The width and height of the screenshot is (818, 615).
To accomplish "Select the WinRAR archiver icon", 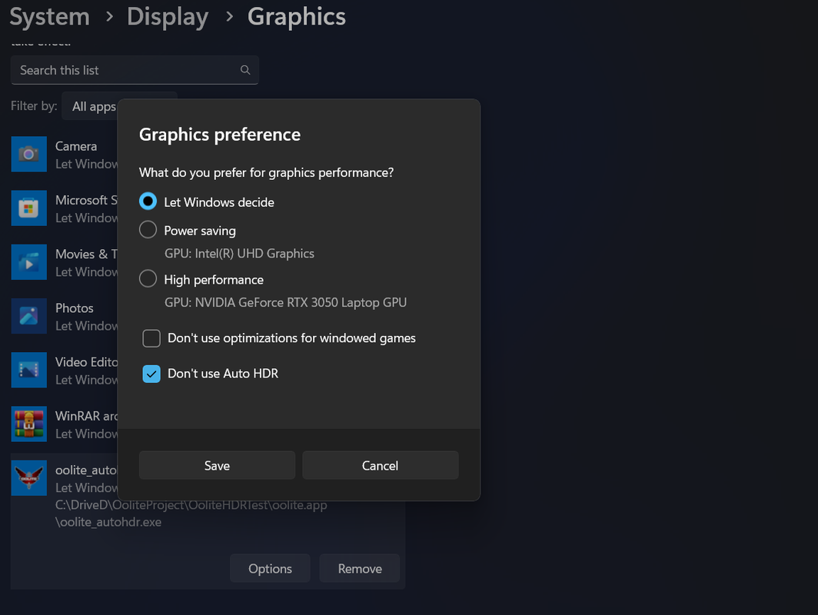I will 29,424.
